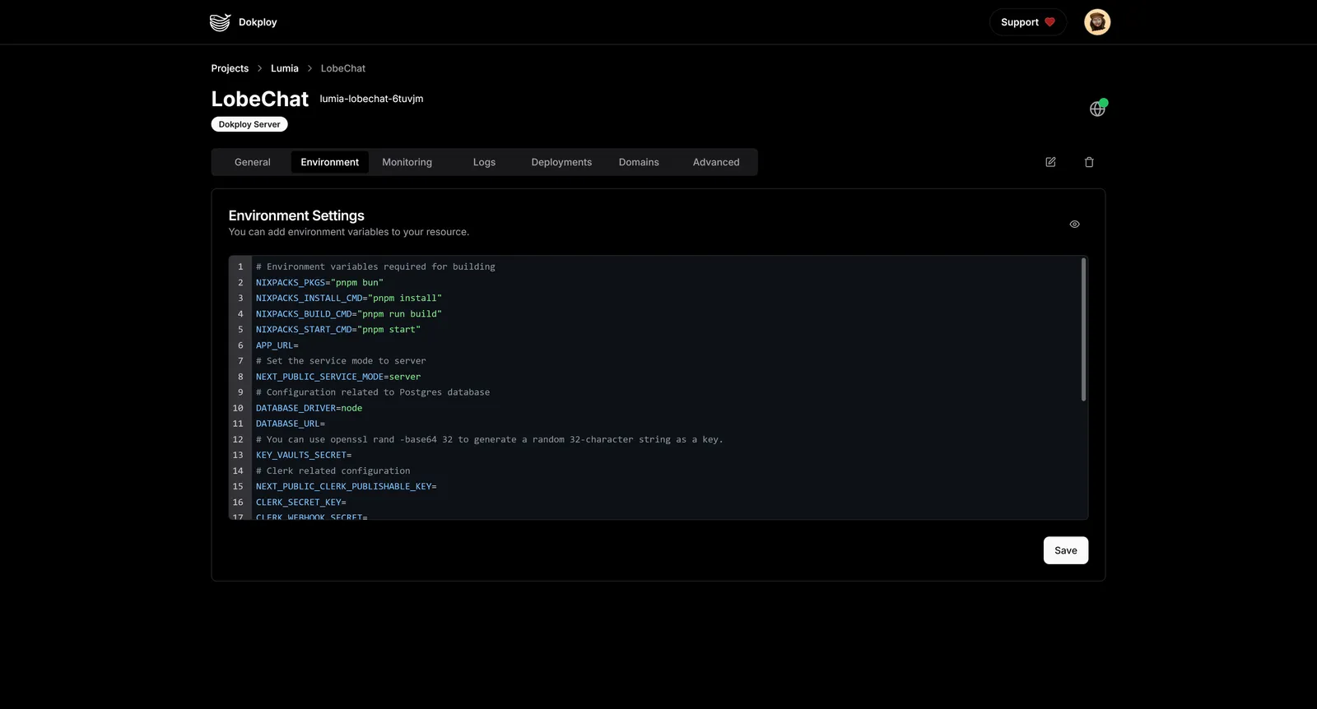The height and width of the screenshot is (709, 1317).
Task: Go to the Domains tab
Action: point(639,162)
